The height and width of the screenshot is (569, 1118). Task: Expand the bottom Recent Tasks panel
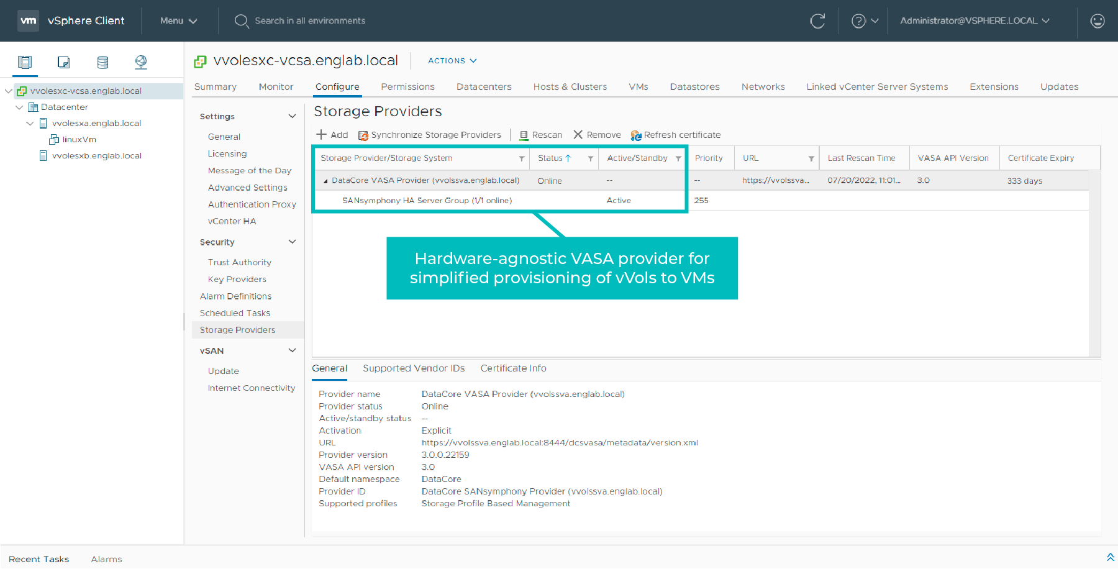[1110, 557]
